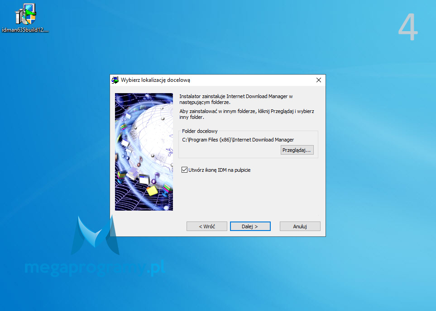436x311 pixels.
Task: Continue with the 'Dalej >' button
Action: [250, 226]
